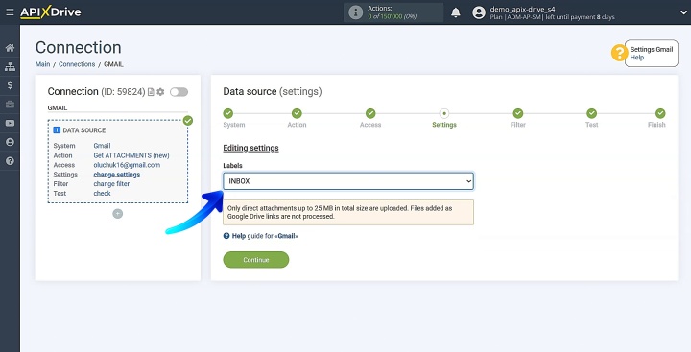This screenshot has height=352, width=691.
Task: Open the notifications bell
Action: 456,12
